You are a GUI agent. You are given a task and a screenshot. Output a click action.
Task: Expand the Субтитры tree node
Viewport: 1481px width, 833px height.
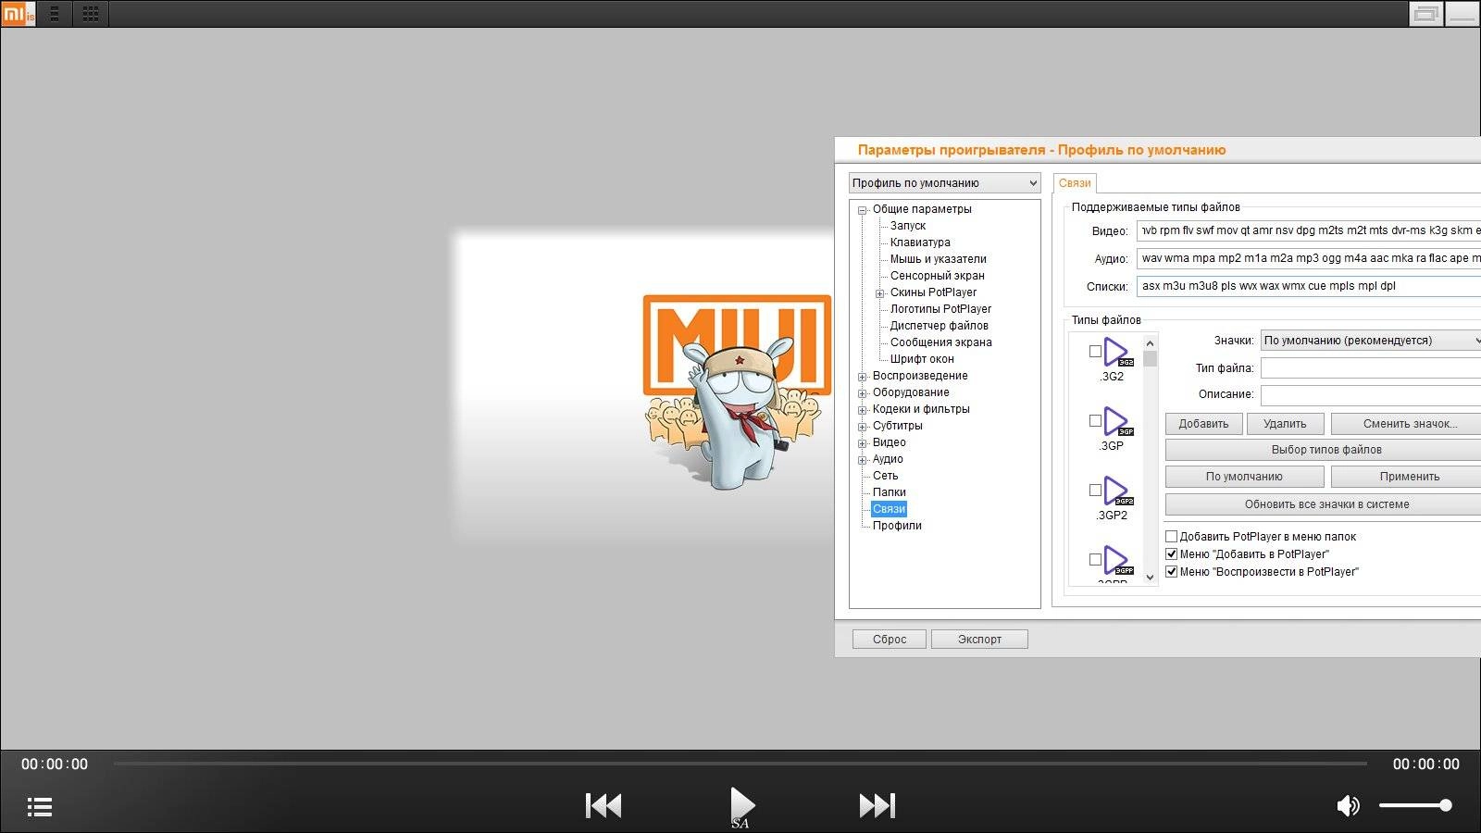(x=863, y=427)
